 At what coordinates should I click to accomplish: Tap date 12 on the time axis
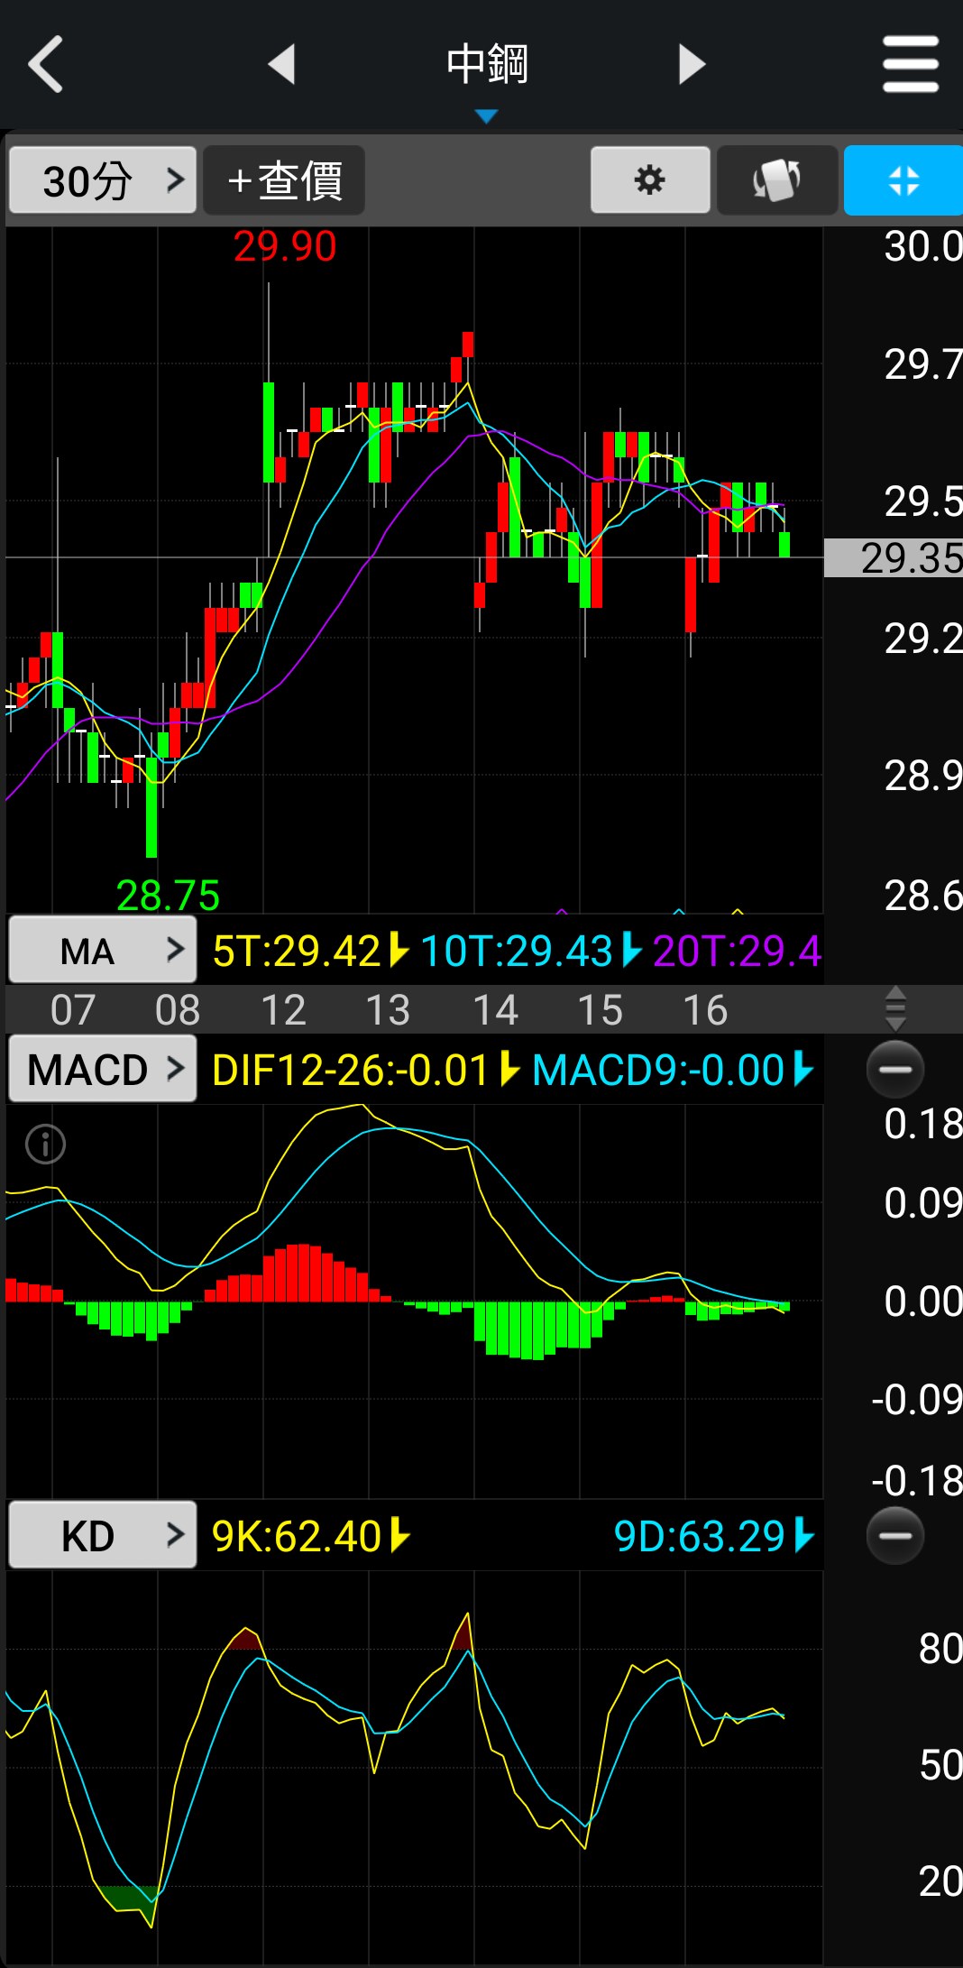(283, 1009)
